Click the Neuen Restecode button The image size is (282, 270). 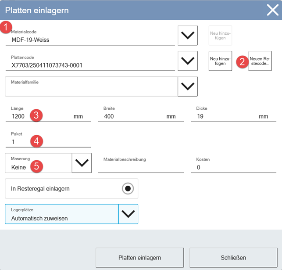260,61
